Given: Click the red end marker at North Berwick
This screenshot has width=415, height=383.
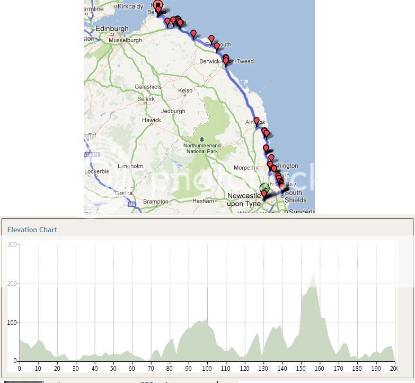Looking at the screenshot, I should (158, 5).
